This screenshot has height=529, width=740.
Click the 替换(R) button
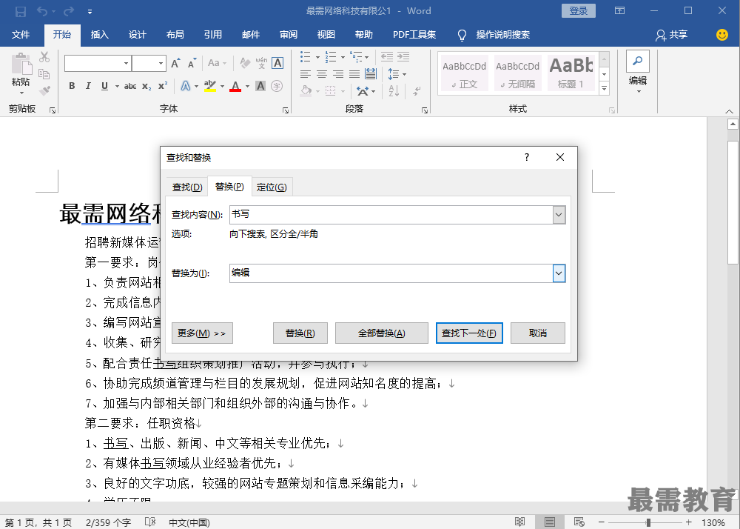(x=300, y=333)
